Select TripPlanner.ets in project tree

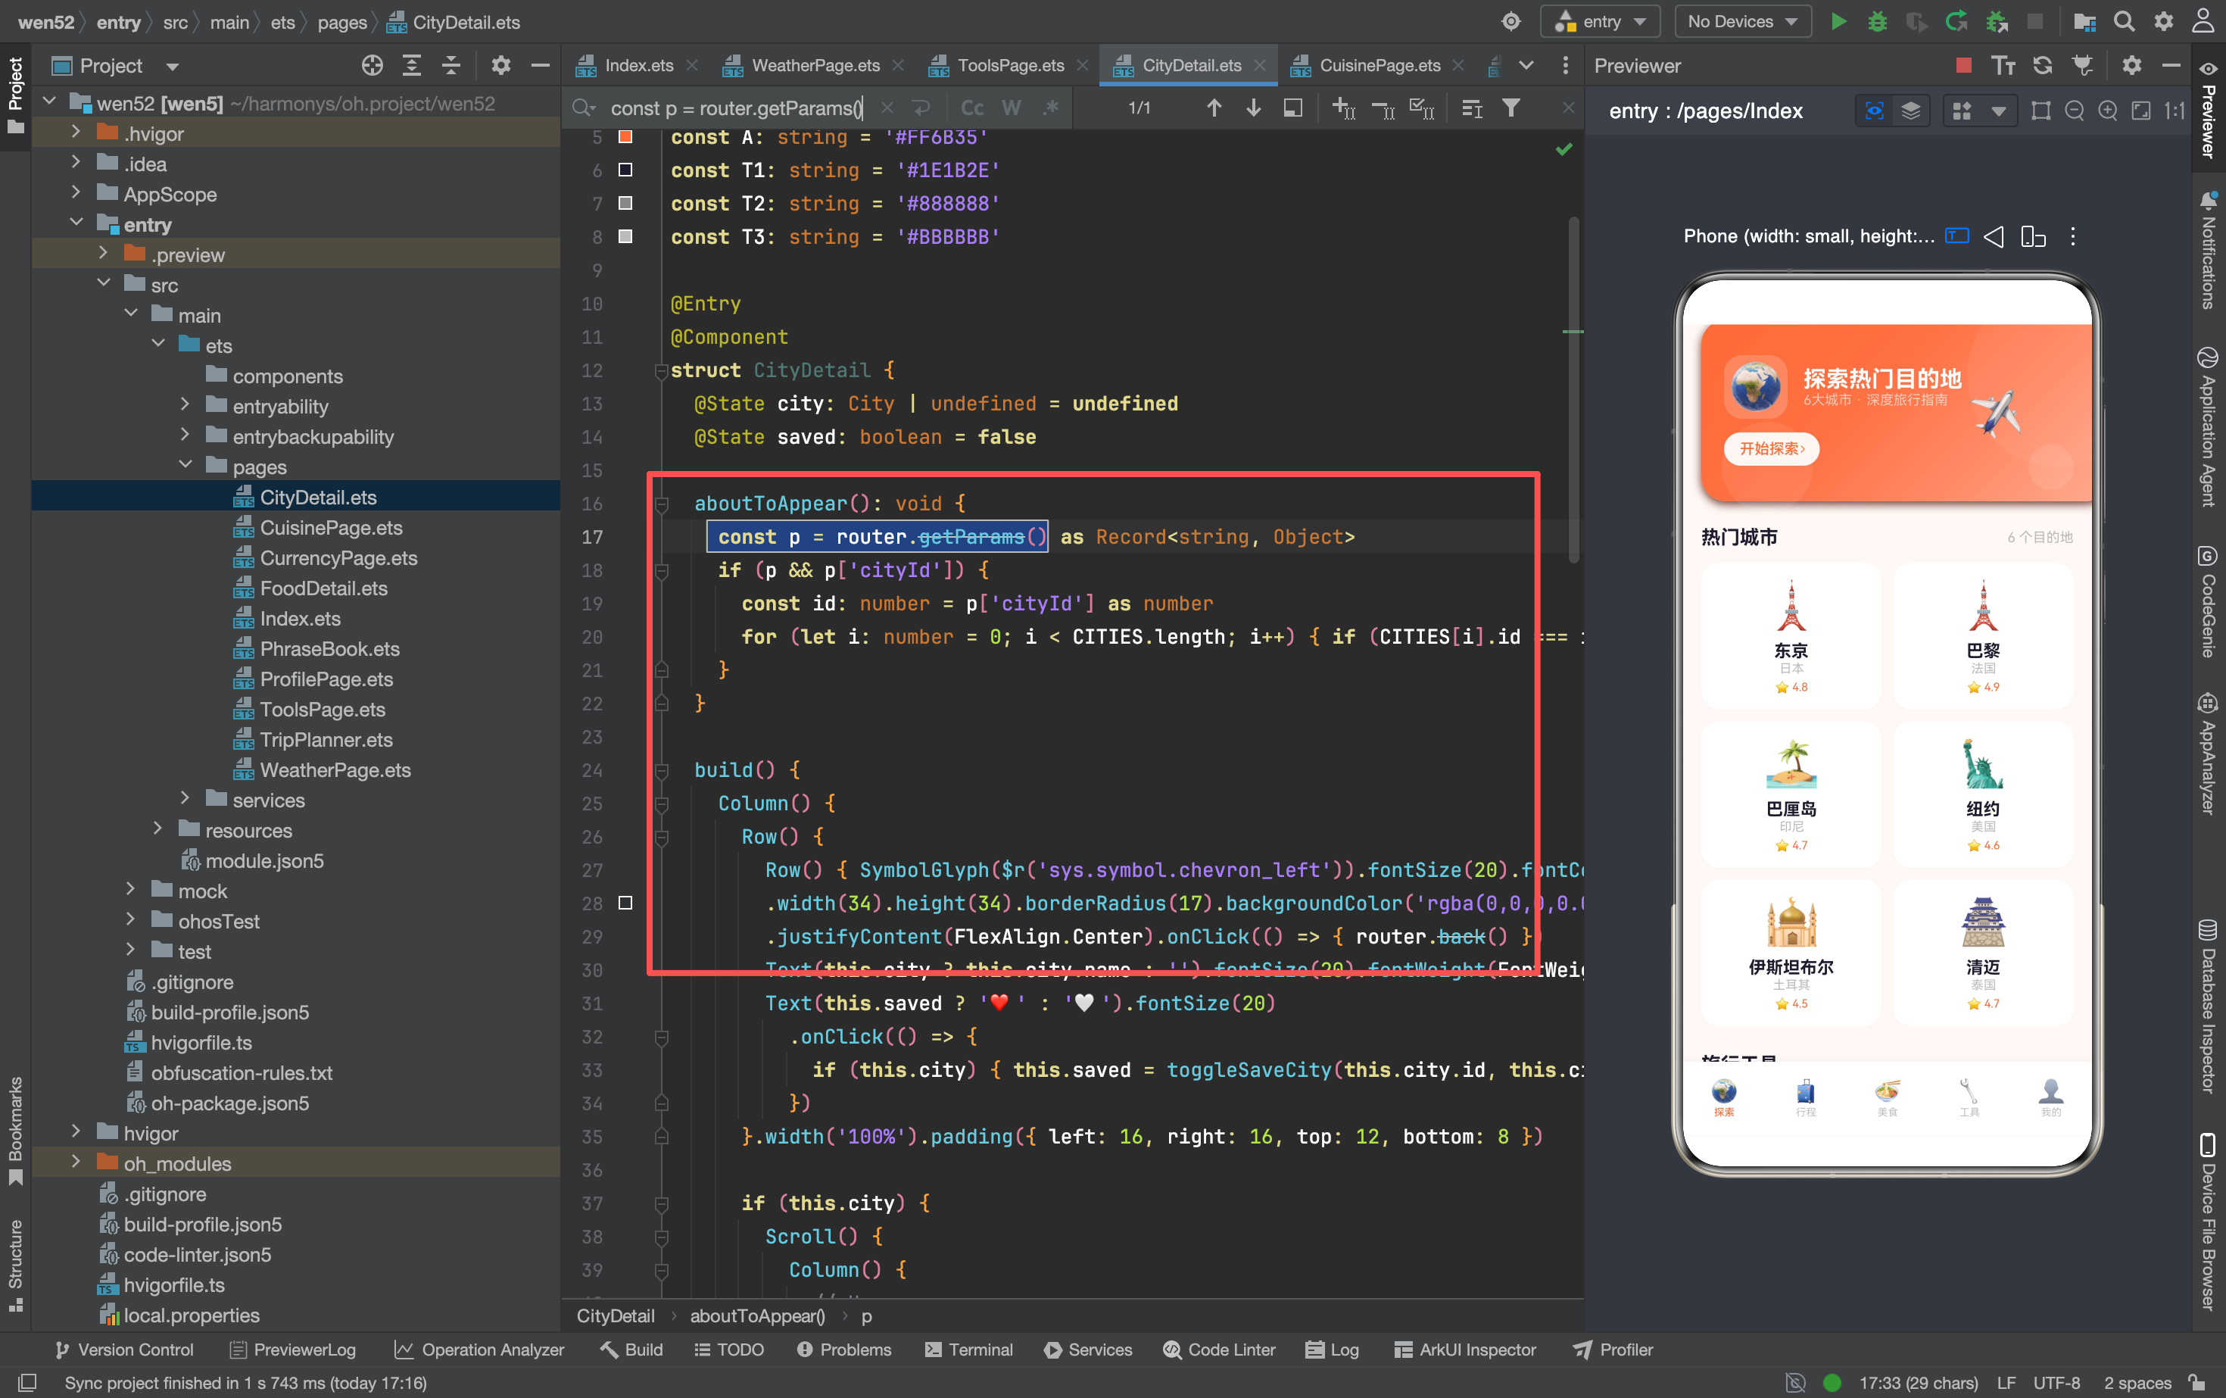click(x=326, y=738)
